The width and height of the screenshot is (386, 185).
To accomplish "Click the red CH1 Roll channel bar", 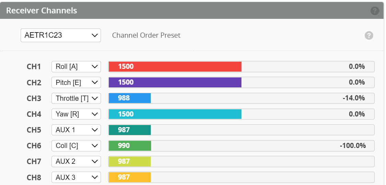I will pos(175,67).
